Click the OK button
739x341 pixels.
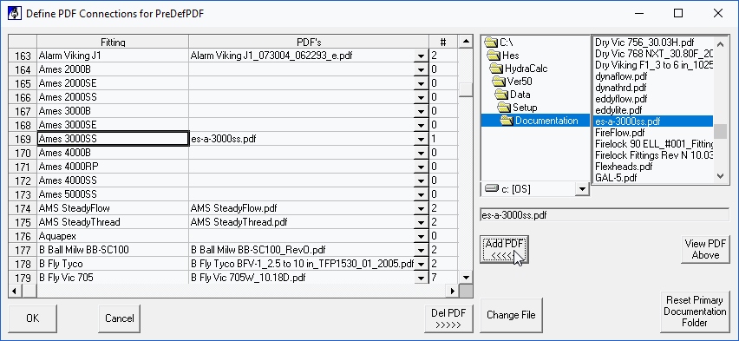pos(32,318)
